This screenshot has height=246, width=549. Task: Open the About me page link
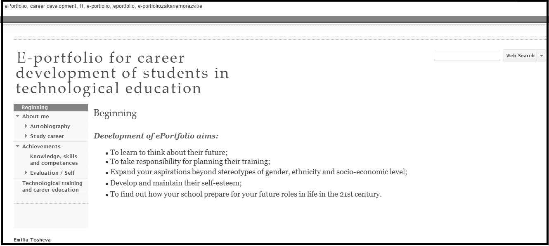35,116
